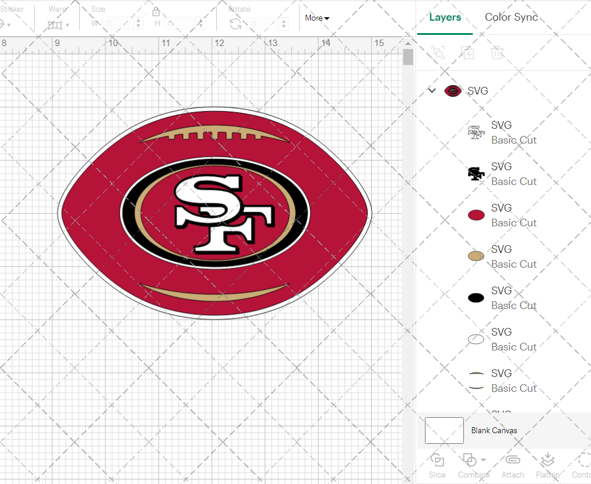Open the Warp dropdown arrow

67,25
